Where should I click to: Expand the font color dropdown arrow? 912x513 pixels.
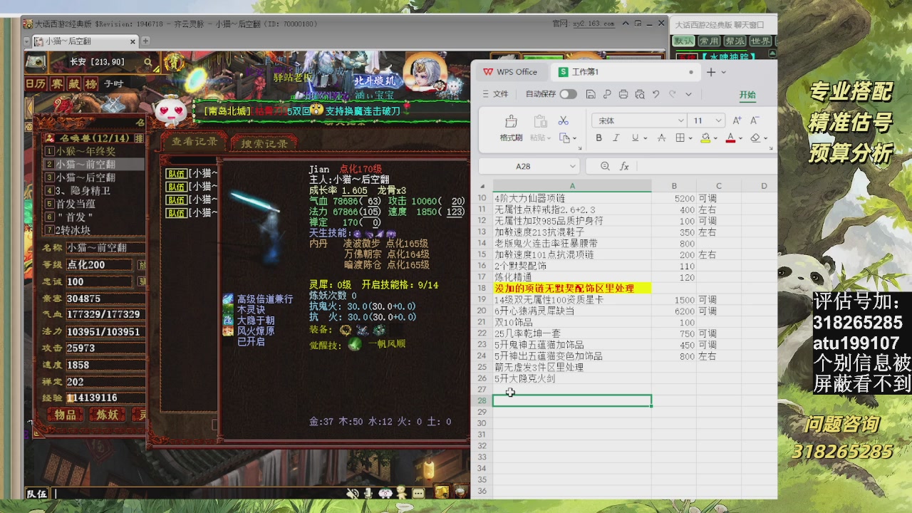click(740, 138)
